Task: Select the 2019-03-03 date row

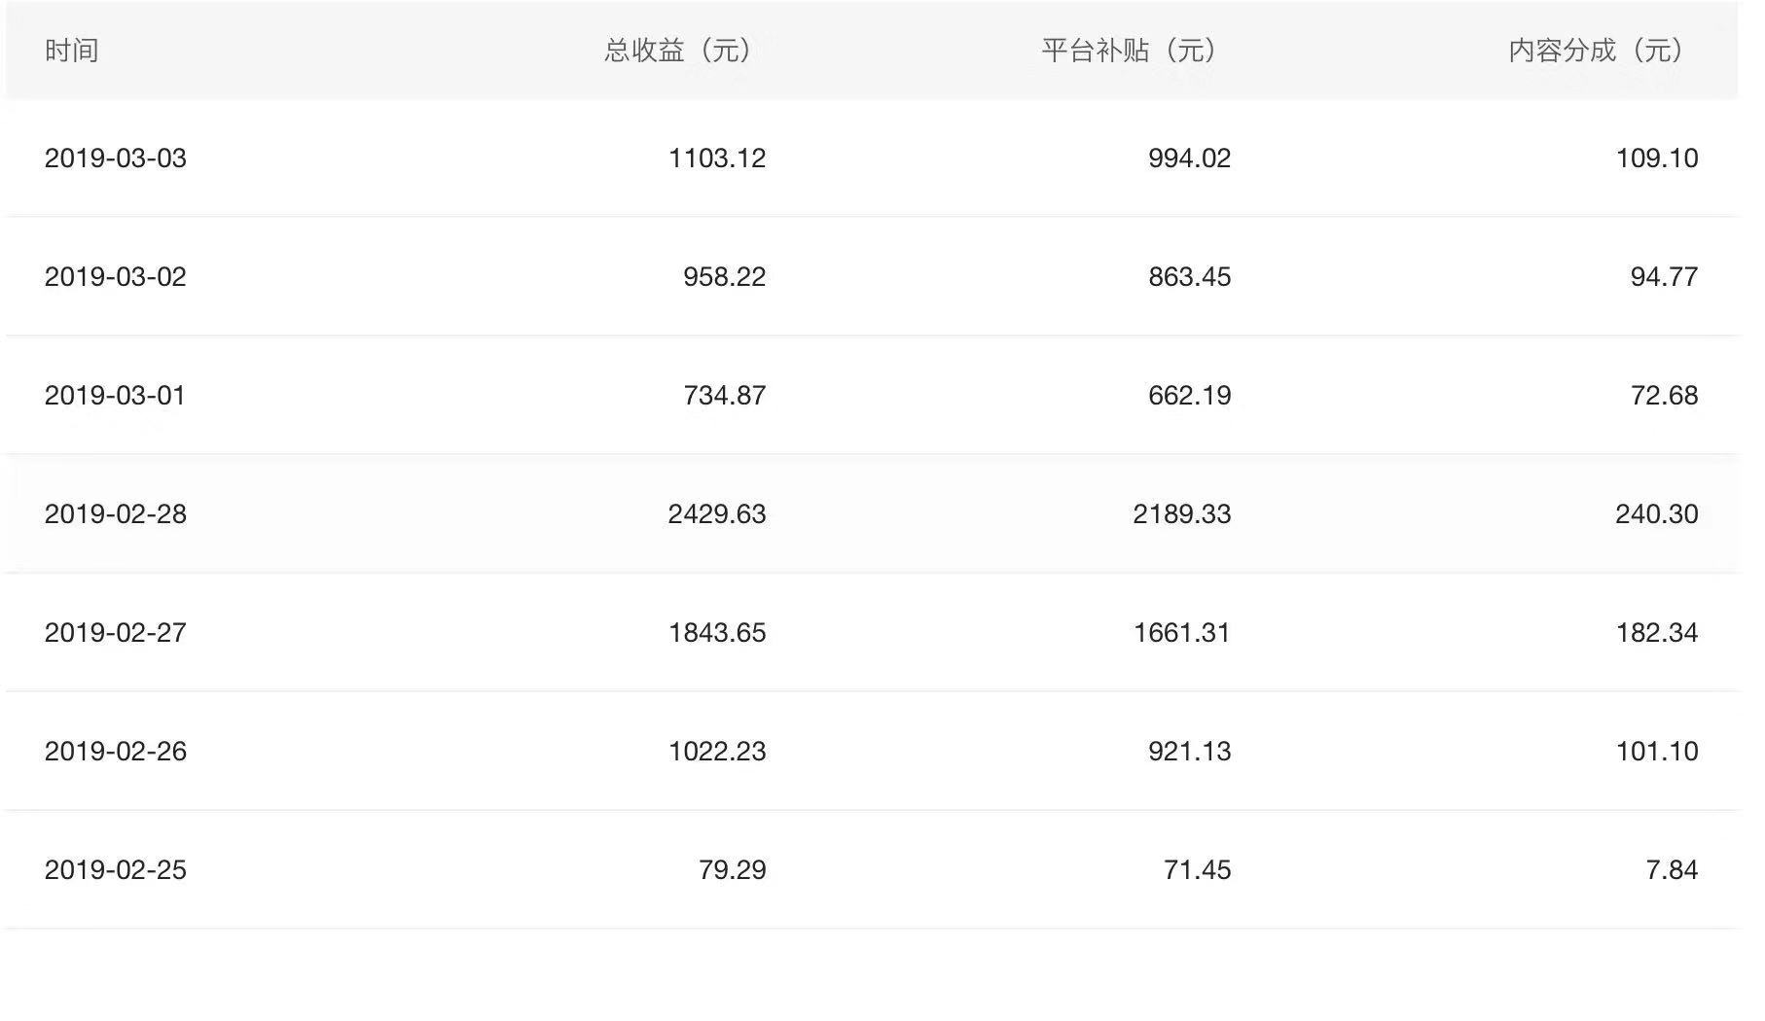Action: (x=871, y=158)
